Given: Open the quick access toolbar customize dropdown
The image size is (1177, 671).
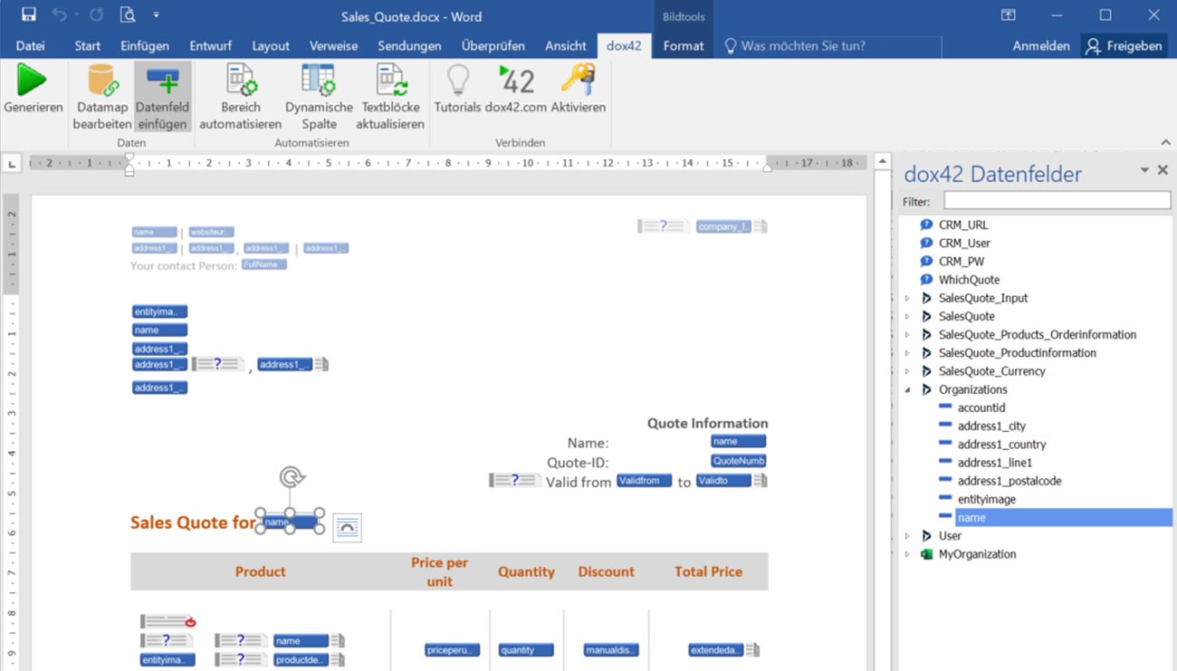Looking at the screenshot, I should pos(157,15).
